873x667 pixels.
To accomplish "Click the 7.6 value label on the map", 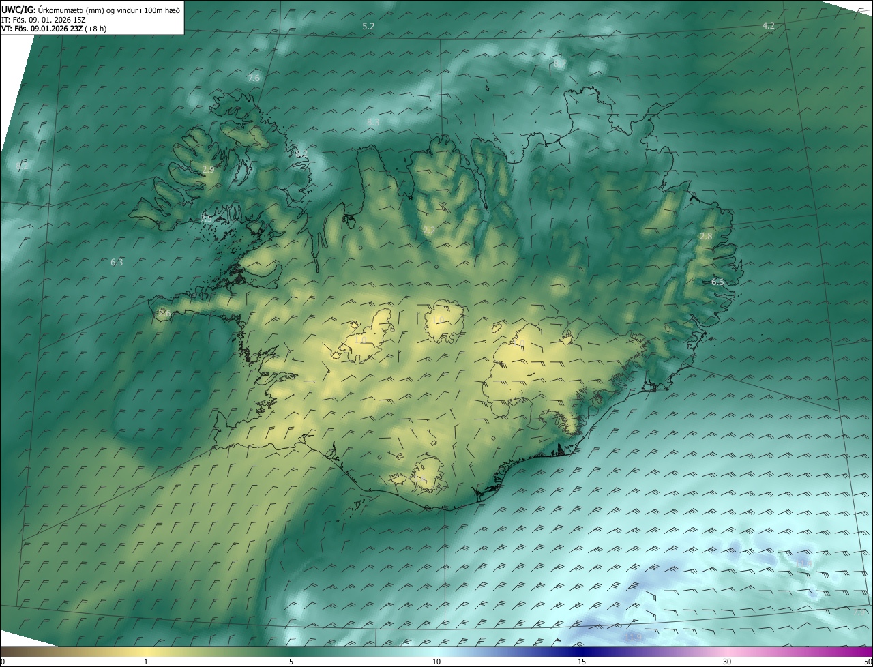I will pos(254,78).
